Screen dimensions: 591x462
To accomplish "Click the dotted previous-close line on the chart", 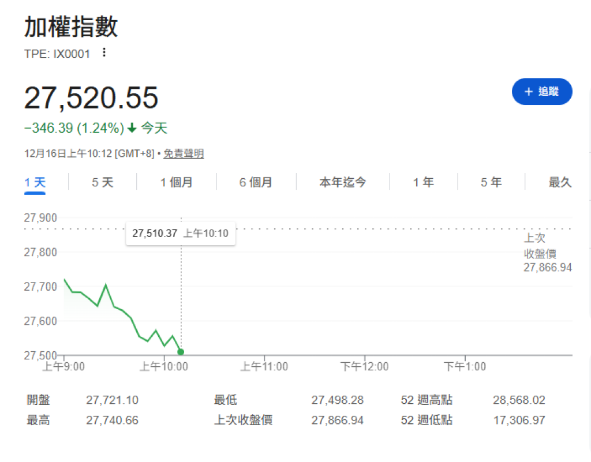I will (x=346, y=228).
